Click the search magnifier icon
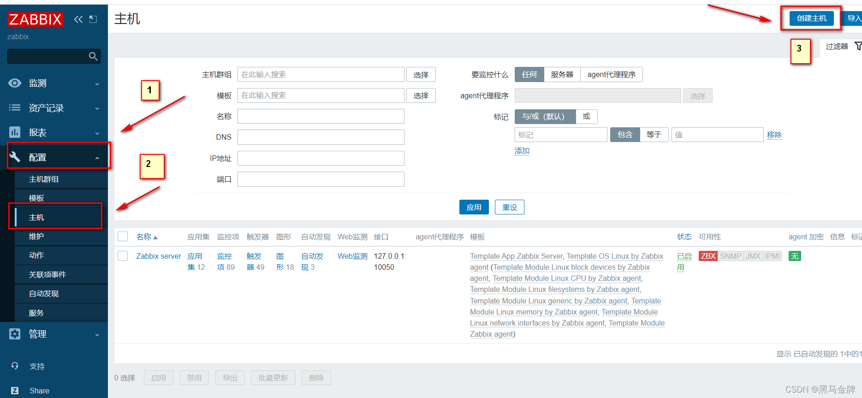The height and width of the screenshot is (398, 862). pyautogui.click(x=93, y=56)
